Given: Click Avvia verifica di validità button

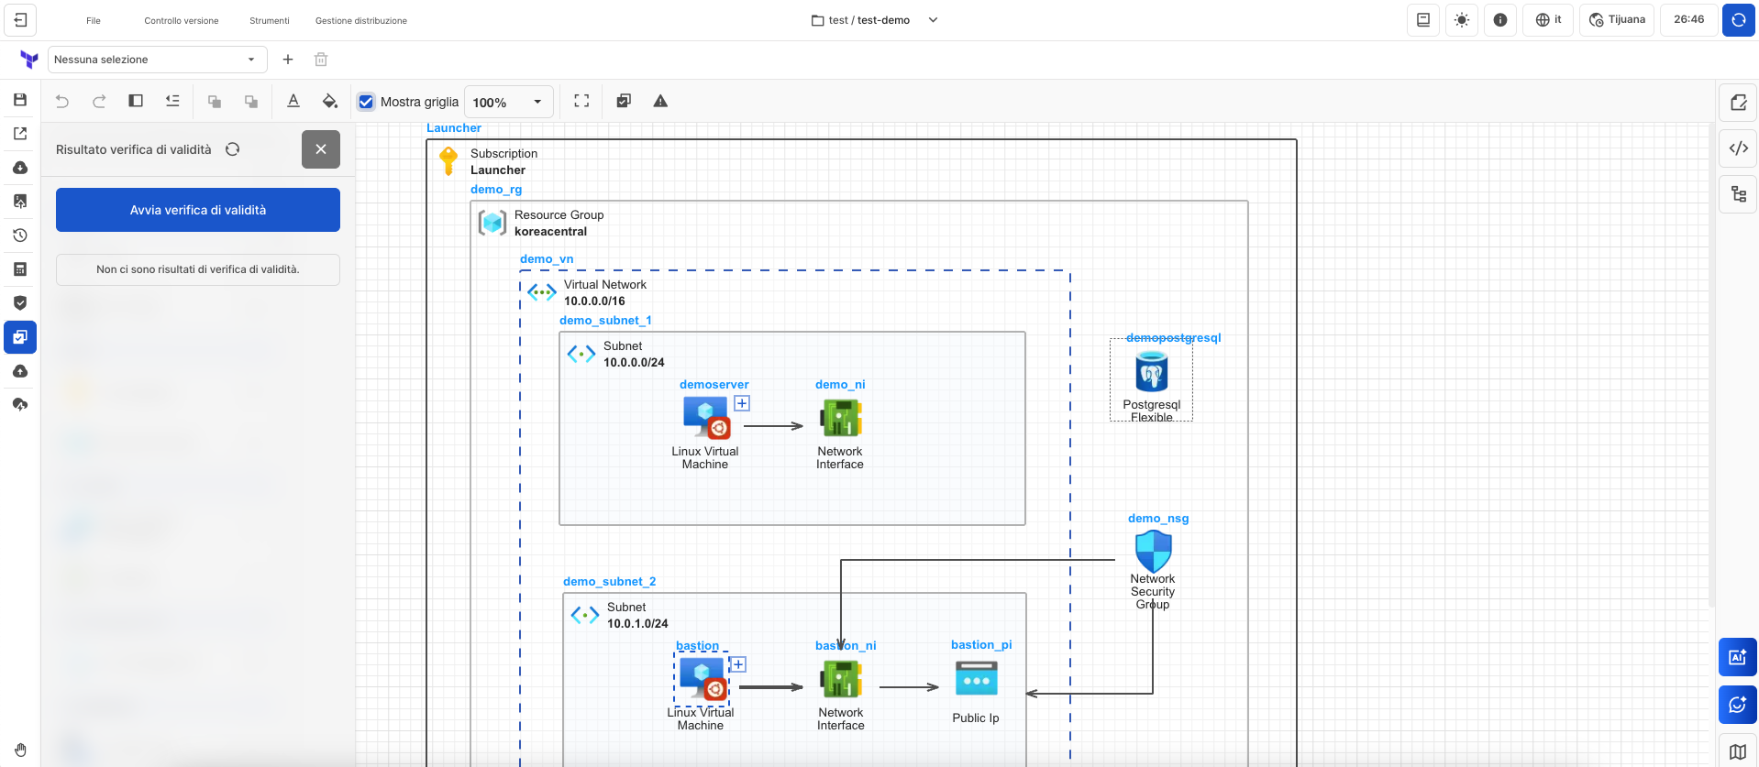Looking at the screenshot, I should pos(198,210).
